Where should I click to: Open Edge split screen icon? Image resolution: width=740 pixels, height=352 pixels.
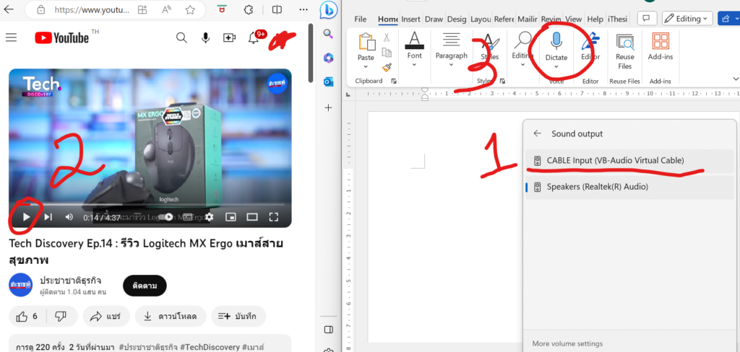[x=277, y=9]
